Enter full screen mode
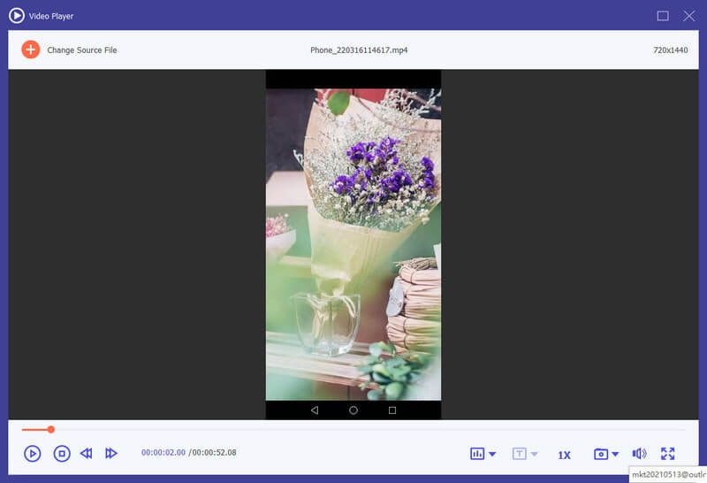The height and width of the screenshot is (483, 707). click(668, 454)
